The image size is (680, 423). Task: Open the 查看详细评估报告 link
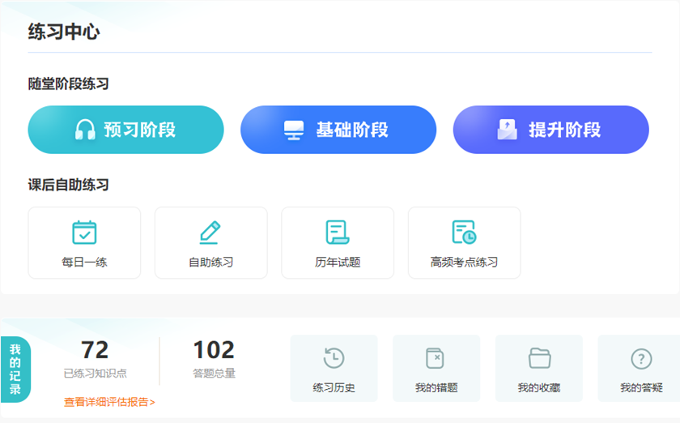coord(109,402)
